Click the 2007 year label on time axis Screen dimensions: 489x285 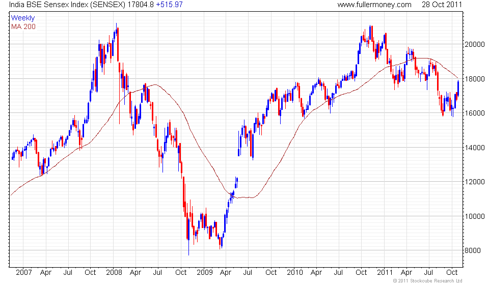click(24, 273)
